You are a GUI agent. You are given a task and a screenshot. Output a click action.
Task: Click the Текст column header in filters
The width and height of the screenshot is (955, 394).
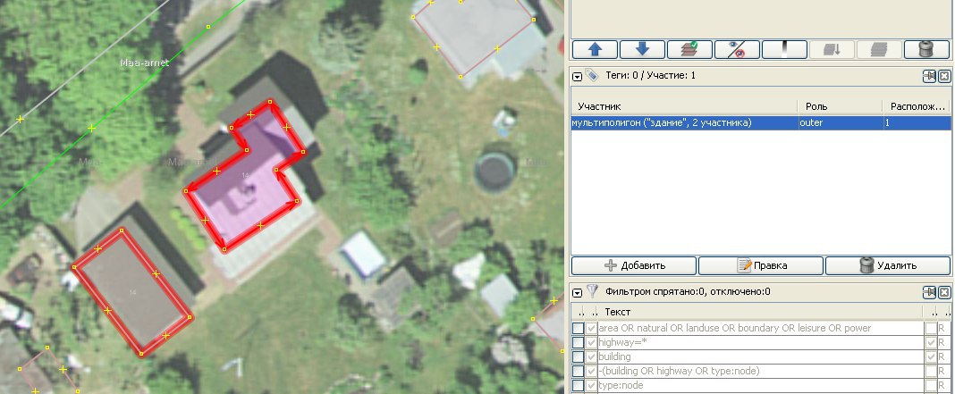(761, 312)
